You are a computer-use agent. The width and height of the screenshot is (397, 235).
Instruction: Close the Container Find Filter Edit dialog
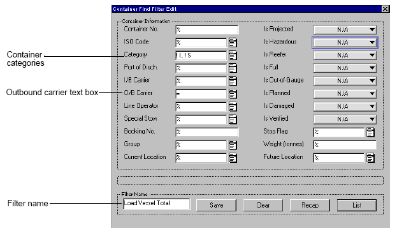point(385,9)
